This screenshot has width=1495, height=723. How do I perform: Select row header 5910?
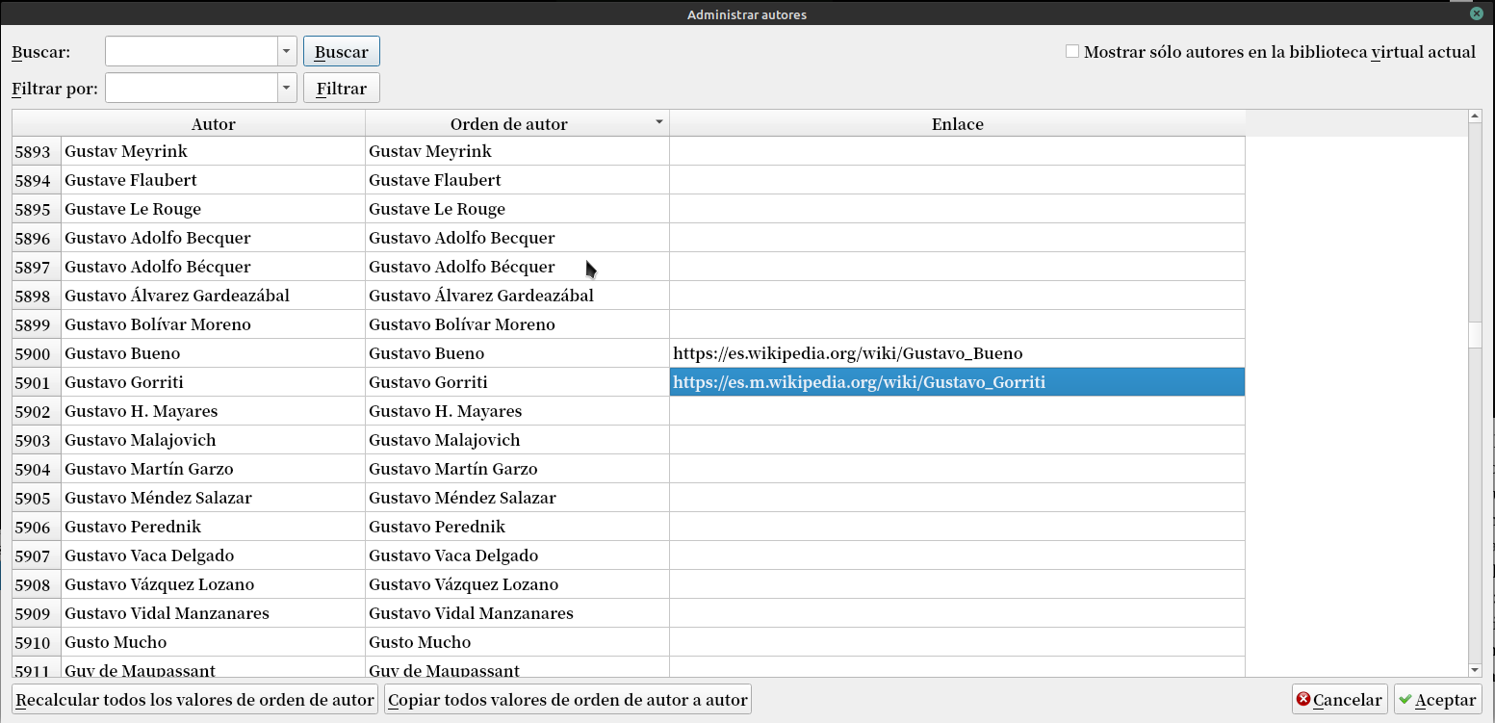click(x=37, y=642)
